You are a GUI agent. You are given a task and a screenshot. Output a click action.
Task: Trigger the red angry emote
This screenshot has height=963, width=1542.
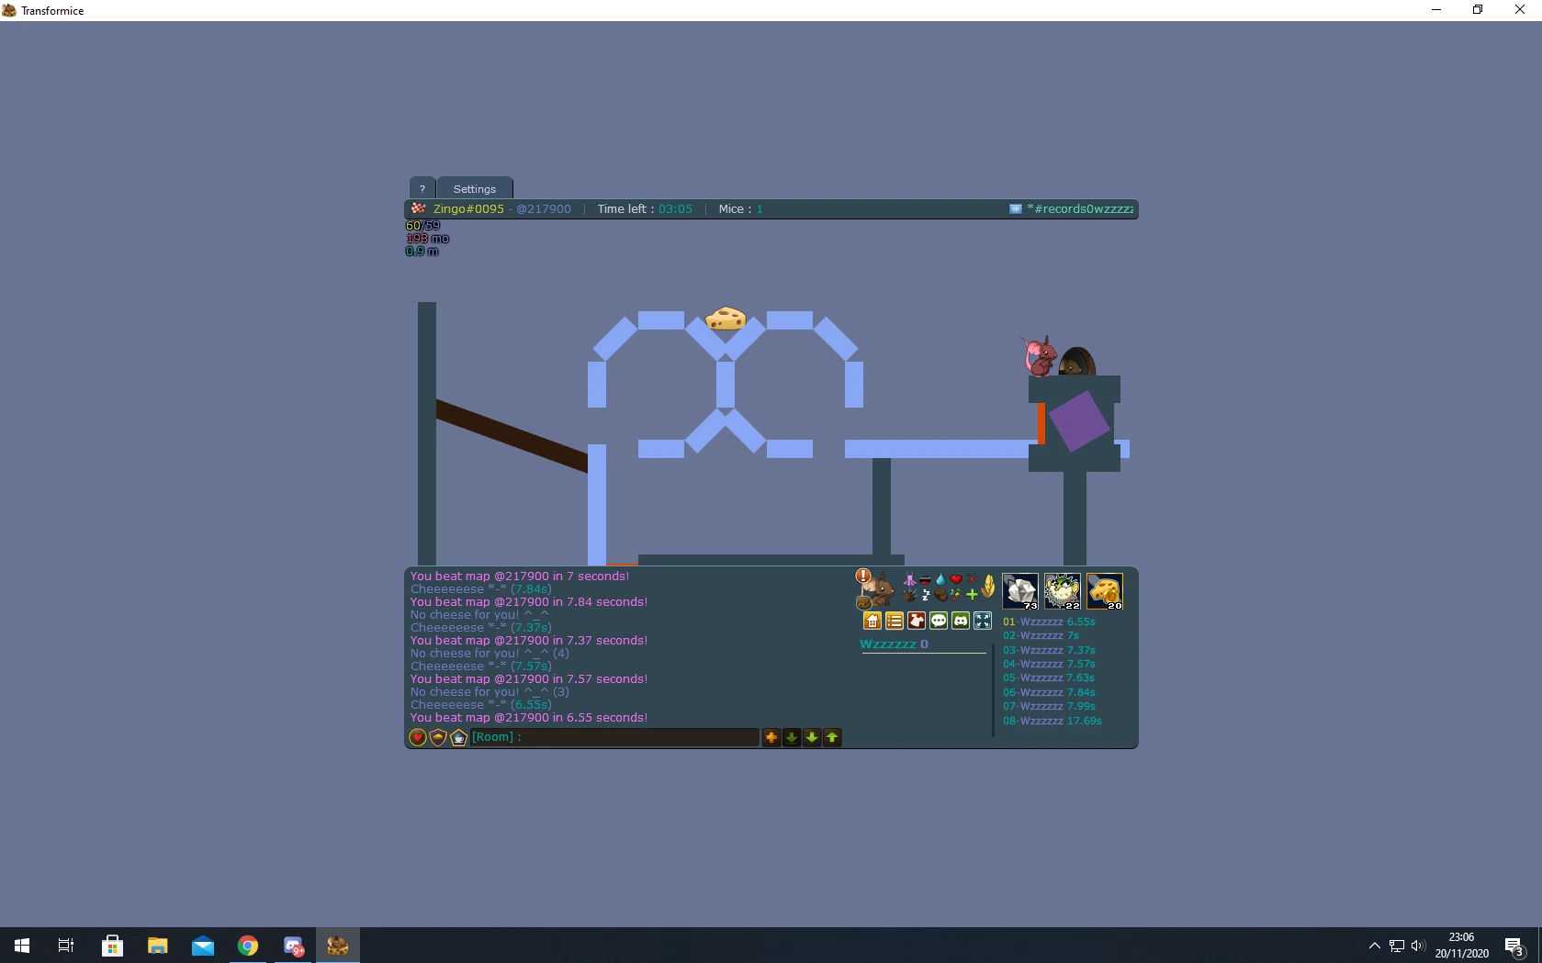coord(972,579)
